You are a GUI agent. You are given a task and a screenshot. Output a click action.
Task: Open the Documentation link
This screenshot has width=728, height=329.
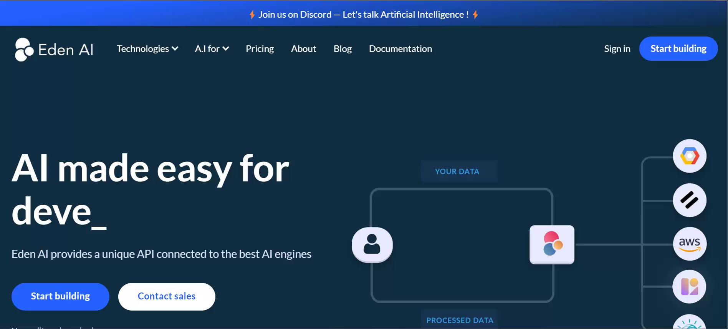coord(400,49)
